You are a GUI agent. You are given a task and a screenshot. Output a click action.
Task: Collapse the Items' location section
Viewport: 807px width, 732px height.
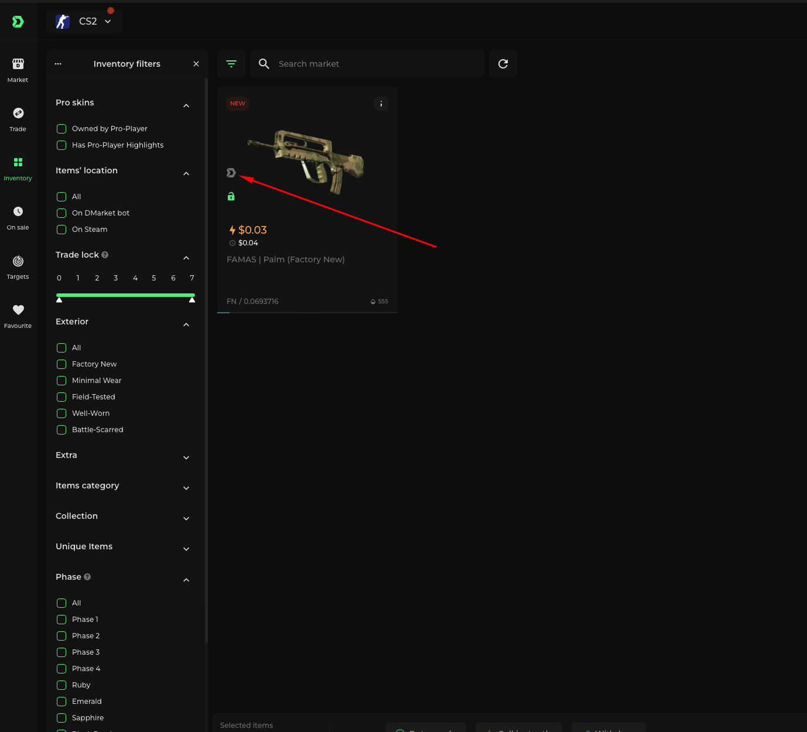[x=186, y=174]
